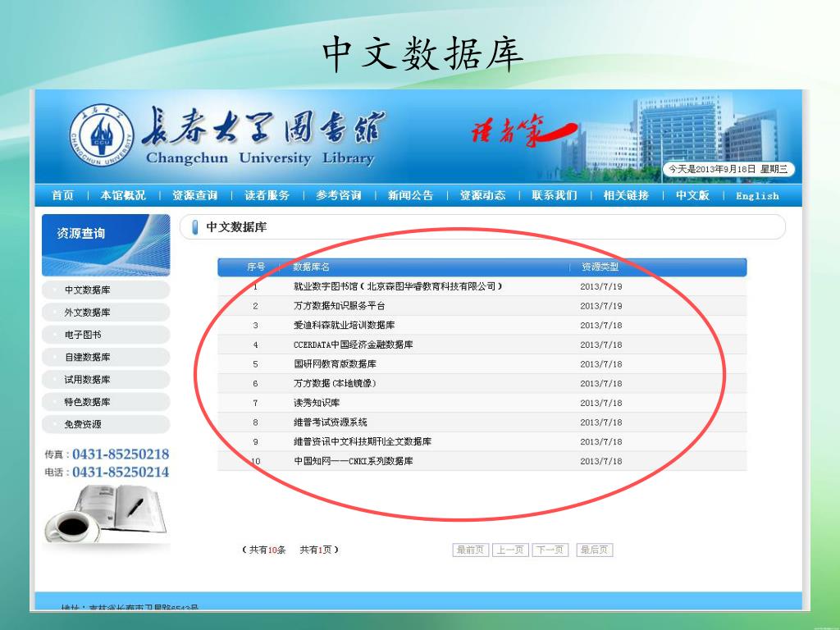Select 特色数据库 in the sidebar
This screenshot has width=840, height=630.
106,402
